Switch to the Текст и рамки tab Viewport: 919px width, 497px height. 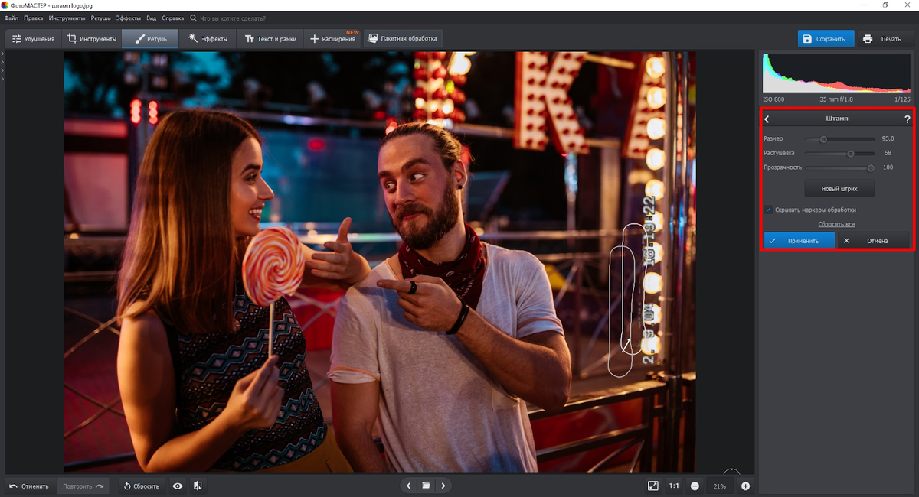(x=270, y=38)
